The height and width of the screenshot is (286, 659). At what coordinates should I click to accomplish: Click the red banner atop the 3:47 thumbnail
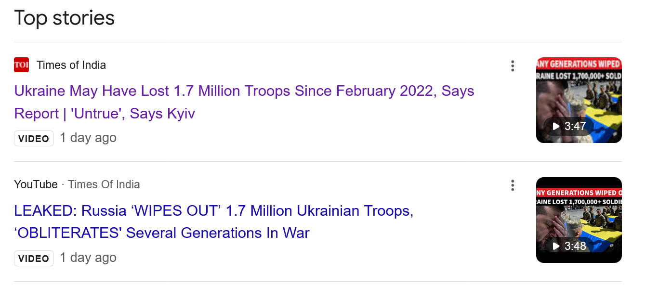[x=579, y=64]
